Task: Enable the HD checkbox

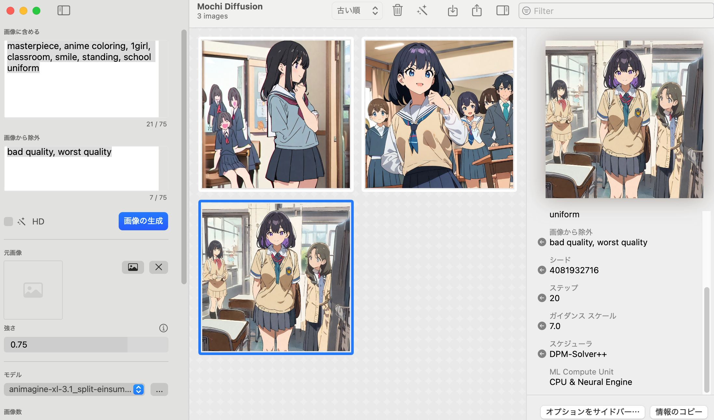Action: click(x=8, y=222)
